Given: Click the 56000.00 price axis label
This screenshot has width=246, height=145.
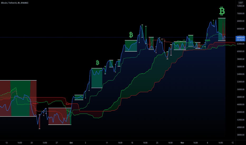Looking at the screenshot, I should pyautogui.click(x=240, y=67).
